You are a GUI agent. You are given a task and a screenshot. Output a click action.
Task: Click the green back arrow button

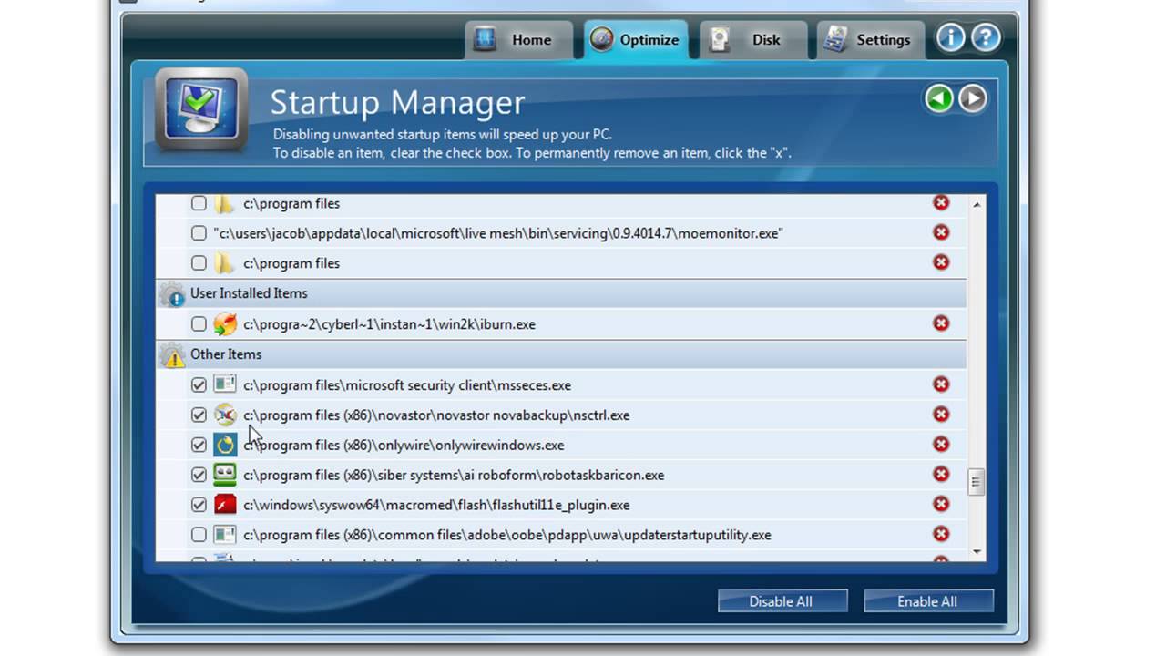[939, 98]
